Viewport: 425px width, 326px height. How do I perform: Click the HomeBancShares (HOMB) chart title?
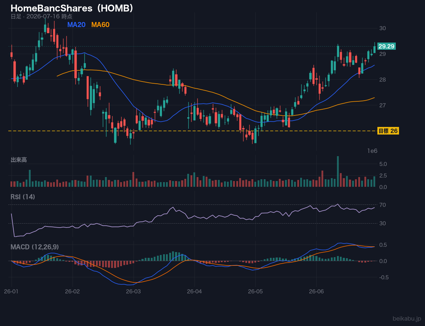72,8
